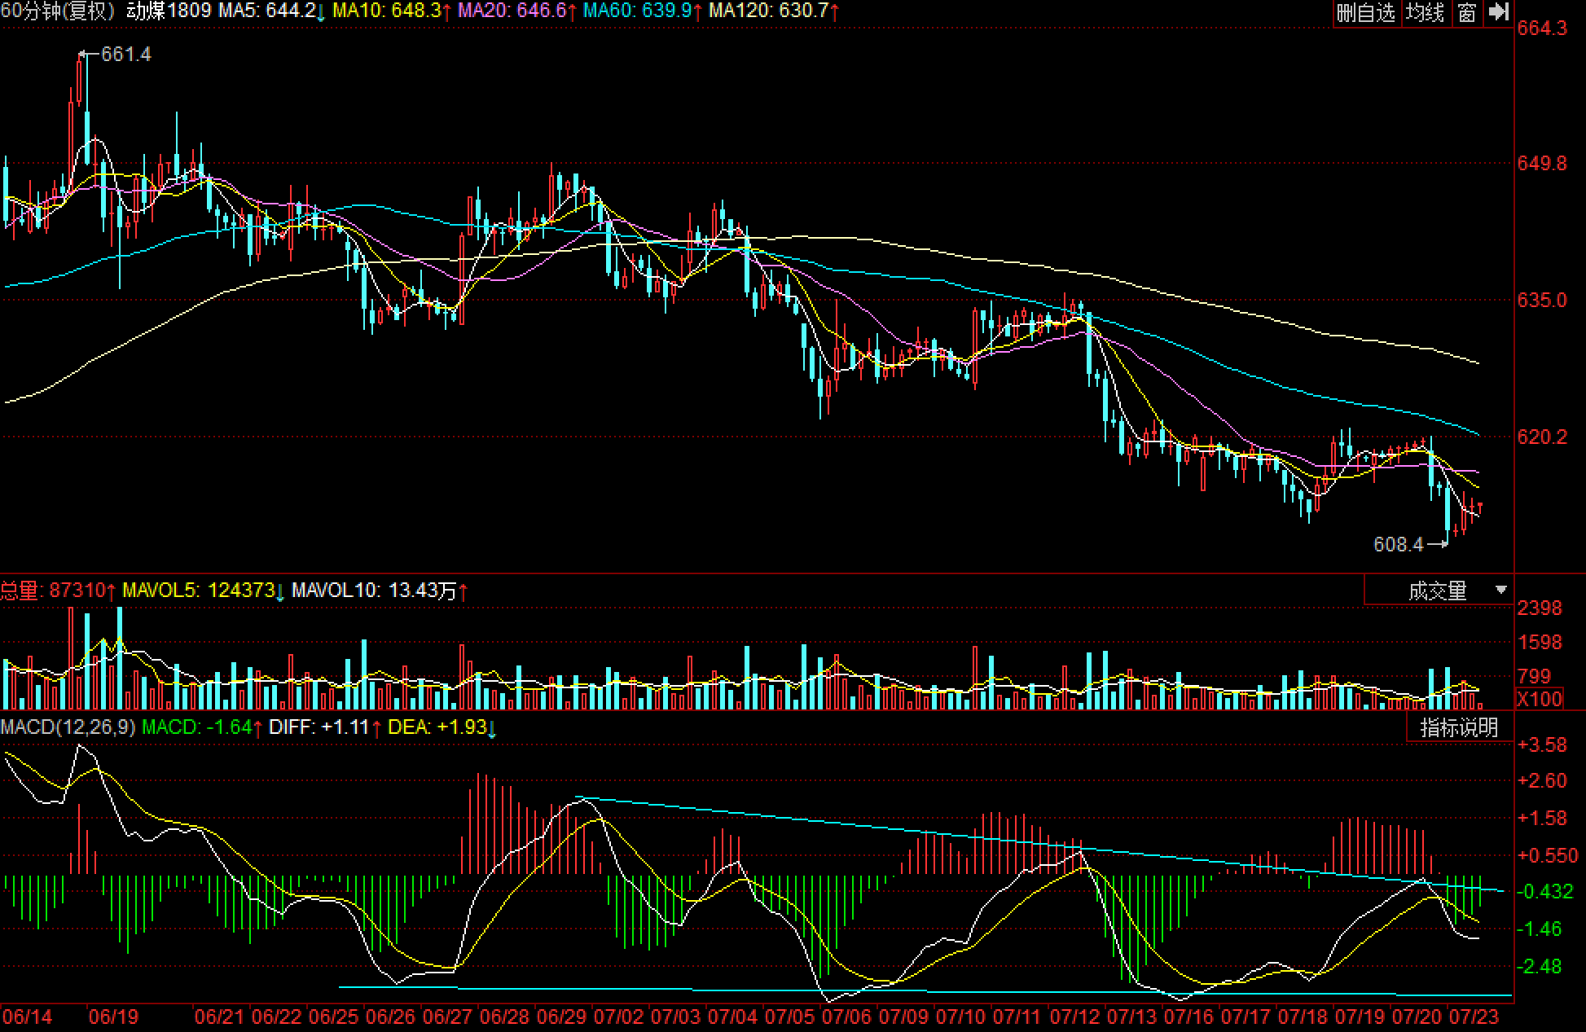
Task: Select the MA5: 644.2 indicator label
Action: click(271, 11)
